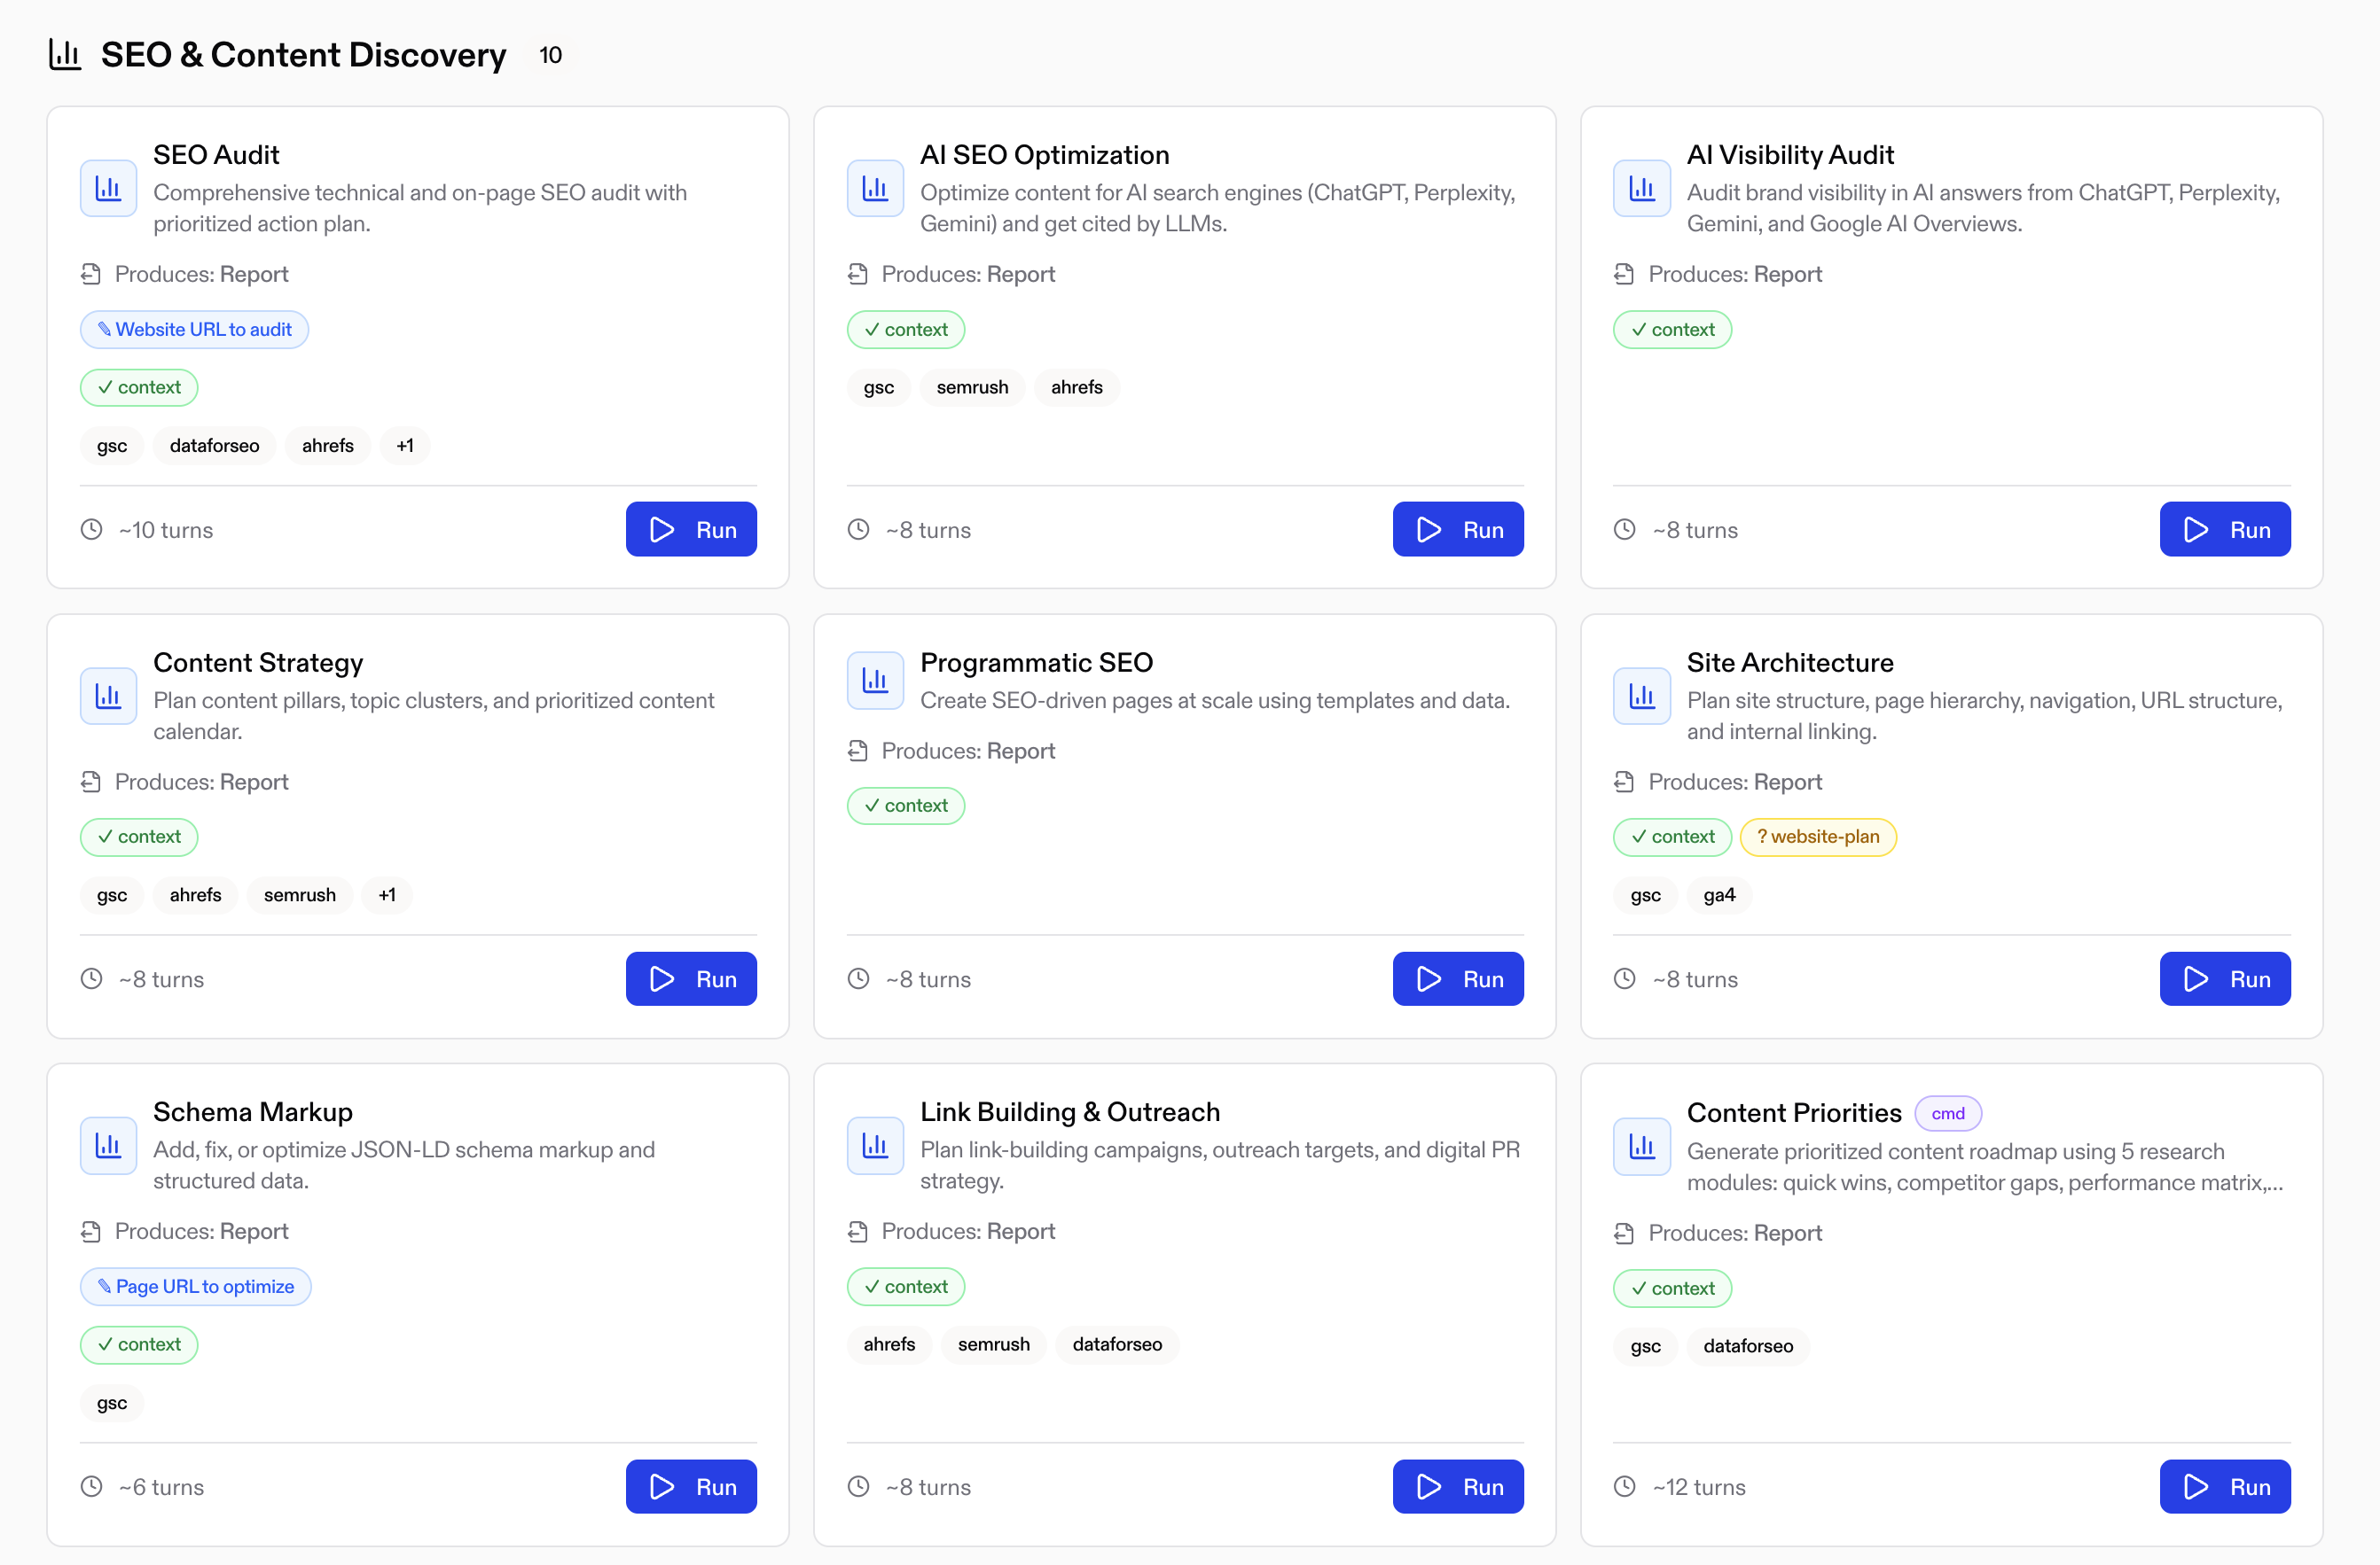Click the website-plan tag in Site Architecture
The width and height of the screenshot is (2380, 1565).
[1817, 837]
